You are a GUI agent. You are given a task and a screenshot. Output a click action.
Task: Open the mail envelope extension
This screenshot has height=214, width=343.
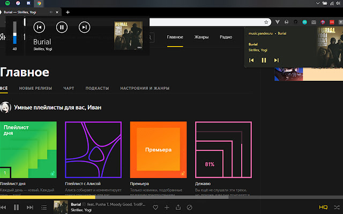(x=314, y=22)
